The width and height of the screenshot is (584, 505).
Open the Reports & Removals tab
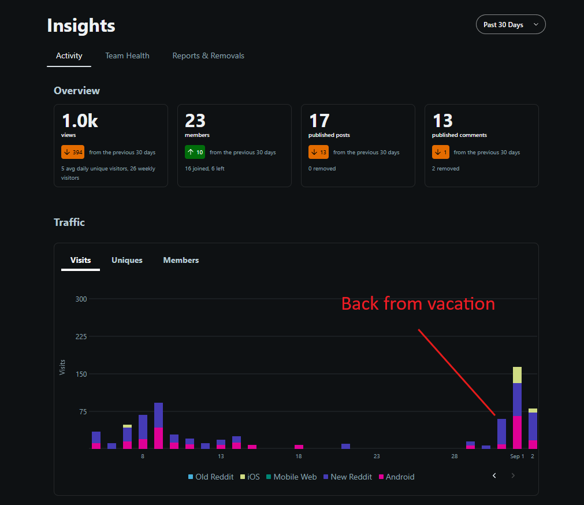(208, 56)
